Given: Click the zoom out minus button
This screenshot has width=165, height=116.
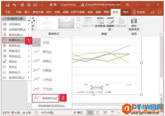Looking at the screenshot, I should [x=118, y=113].
